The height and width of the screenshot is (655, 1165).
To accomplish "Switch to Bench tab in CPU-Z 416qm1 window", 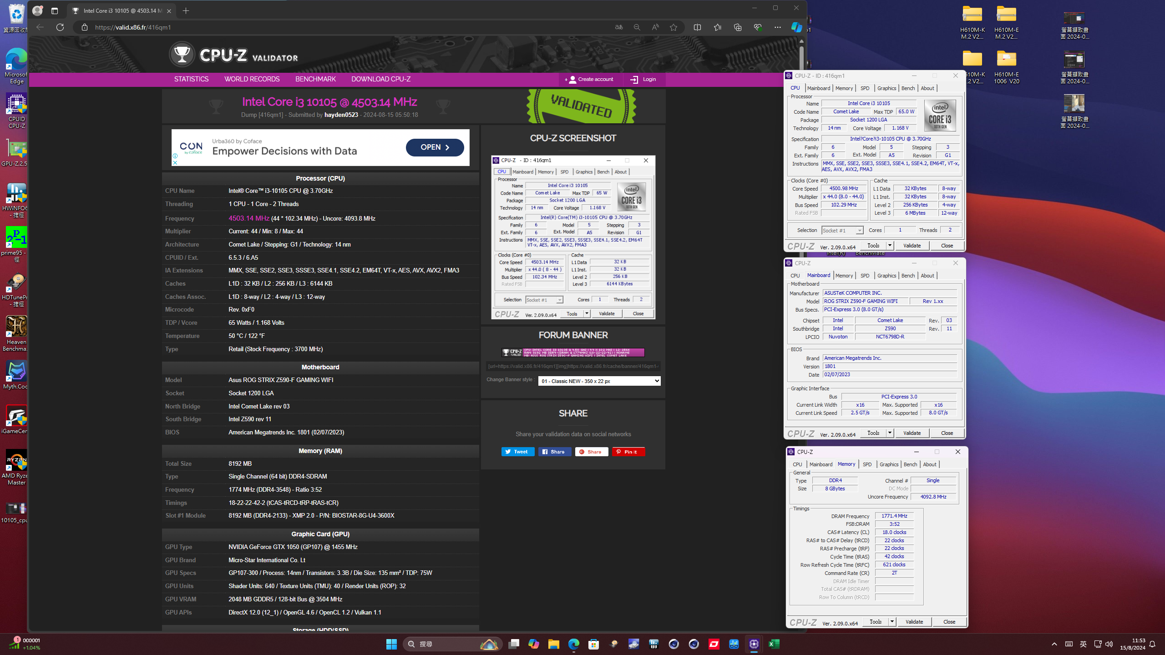I will click(x=908, y=88).
